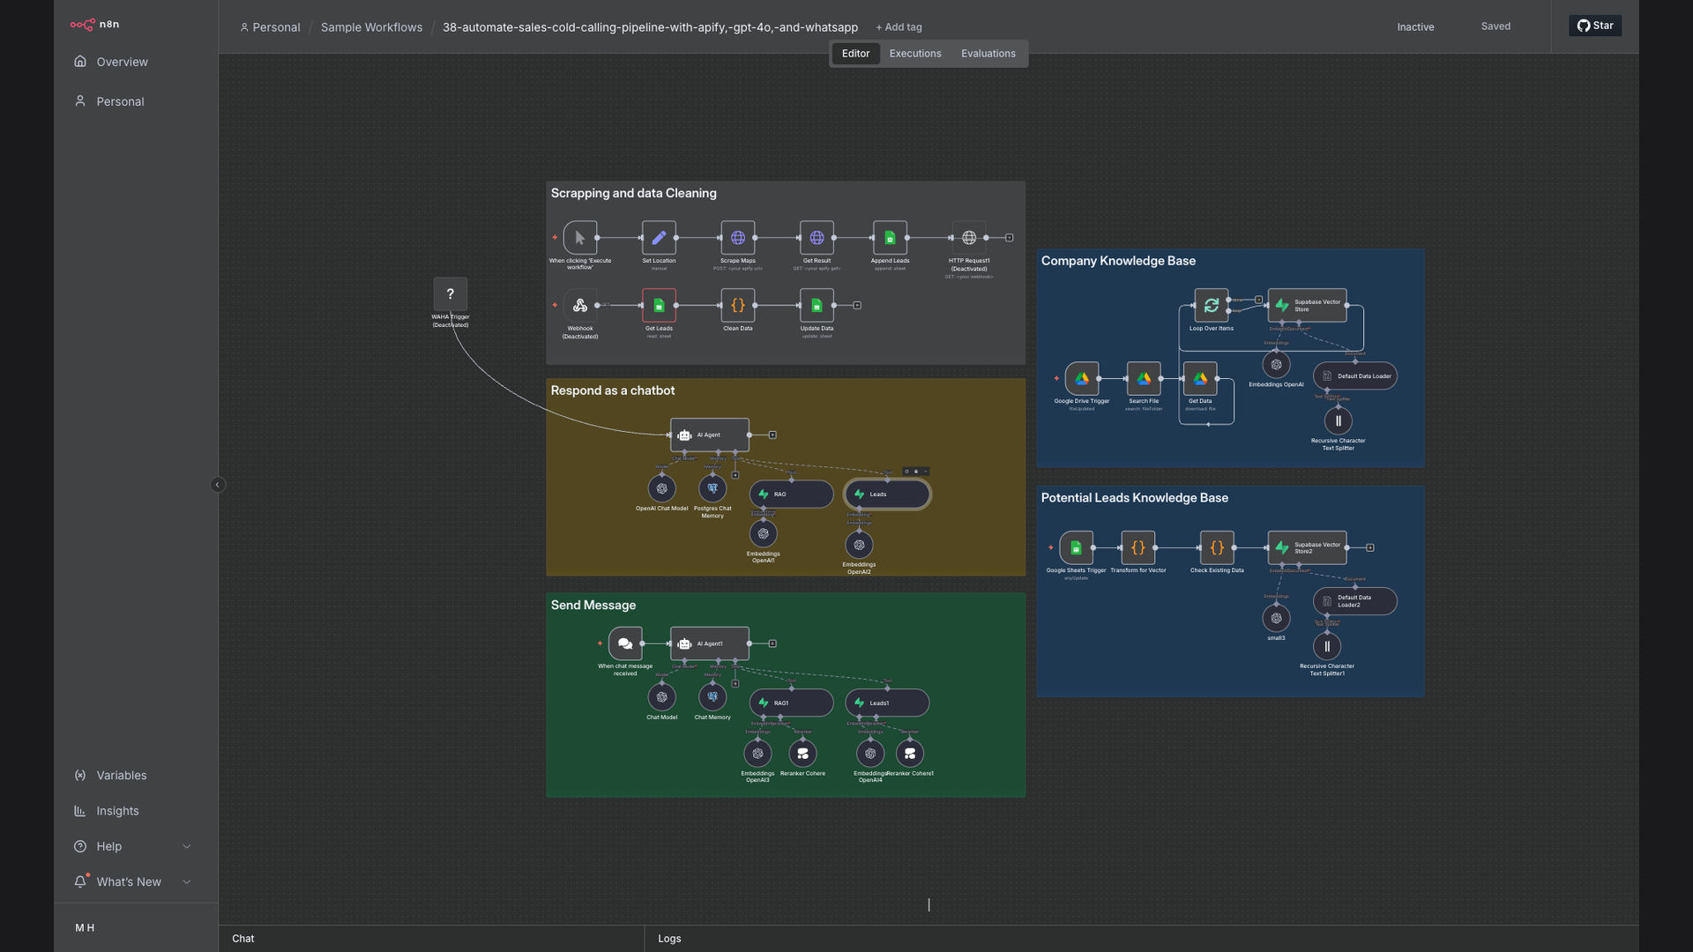Select the Check Existing Data code node
Image resolution: width=1693 pixels, height=952 pixels.
click(x=1217, y=548)
